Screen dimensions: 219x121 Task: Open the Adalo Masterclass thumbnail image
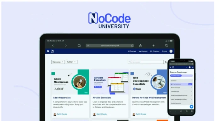point(70,82)
